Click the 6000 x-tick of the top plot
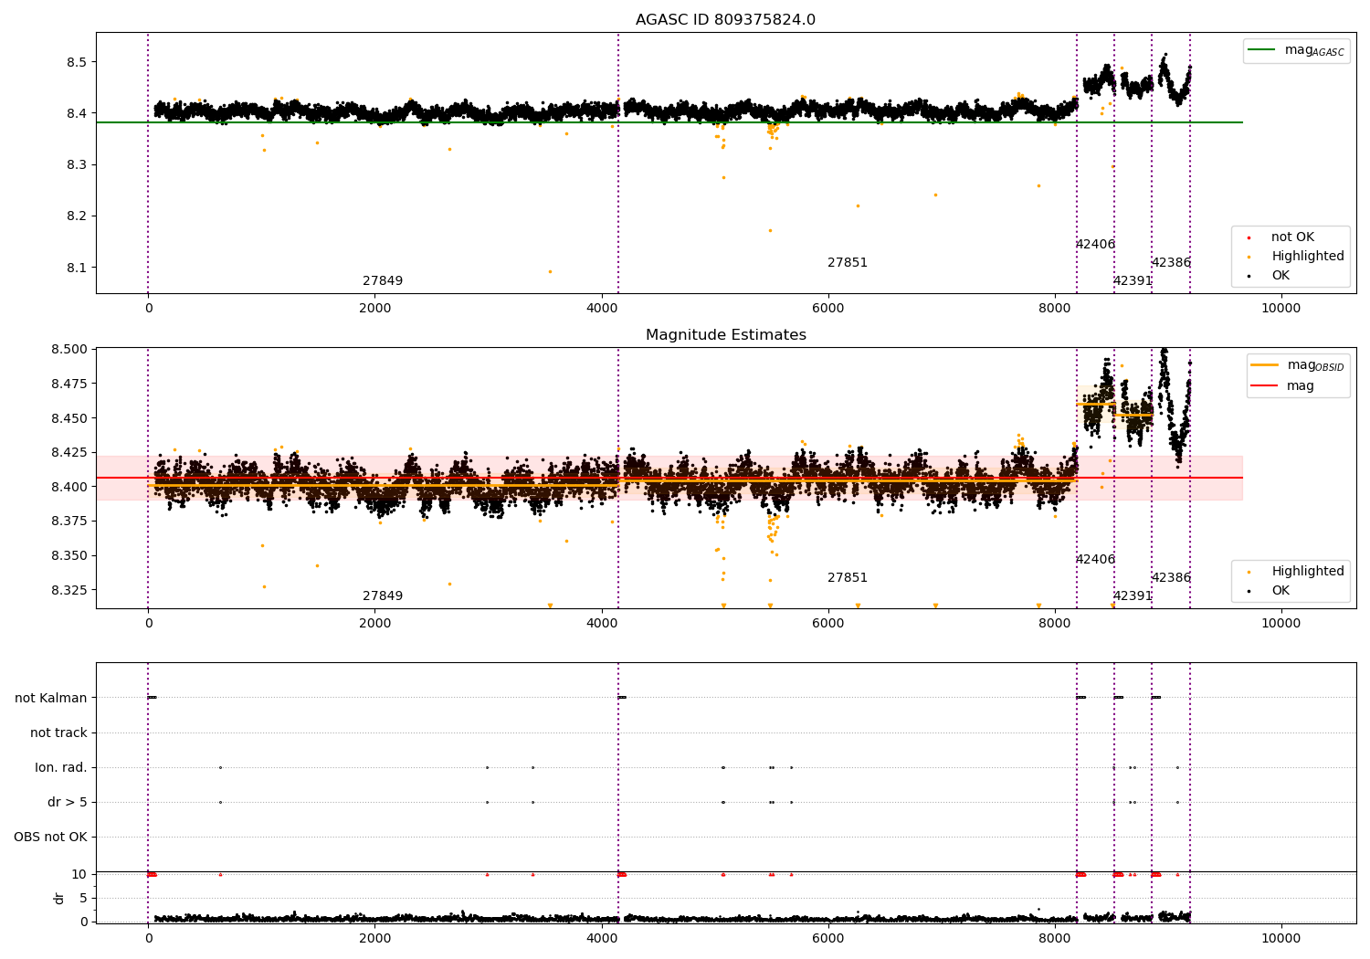 (827, 309)
